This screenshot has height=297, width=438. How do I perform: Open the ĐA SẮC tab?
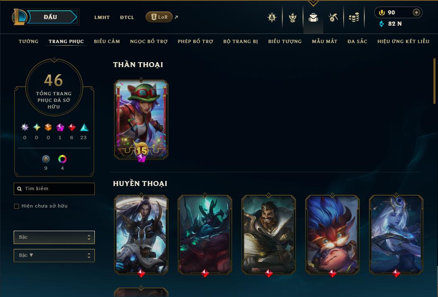[357, 41]
